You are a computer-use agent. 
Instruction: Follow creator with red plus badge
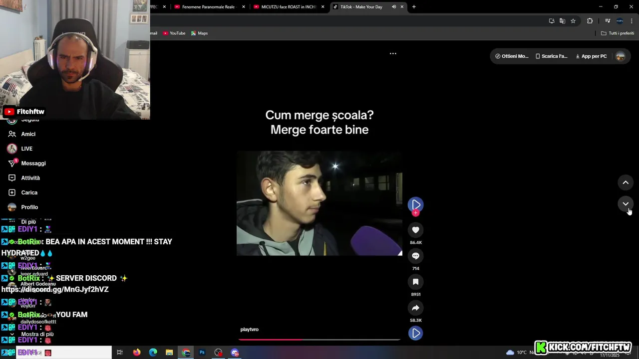coord(415,213)
